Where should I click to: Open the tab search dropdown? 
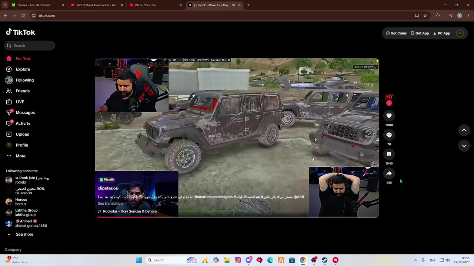tap(5, 5)
